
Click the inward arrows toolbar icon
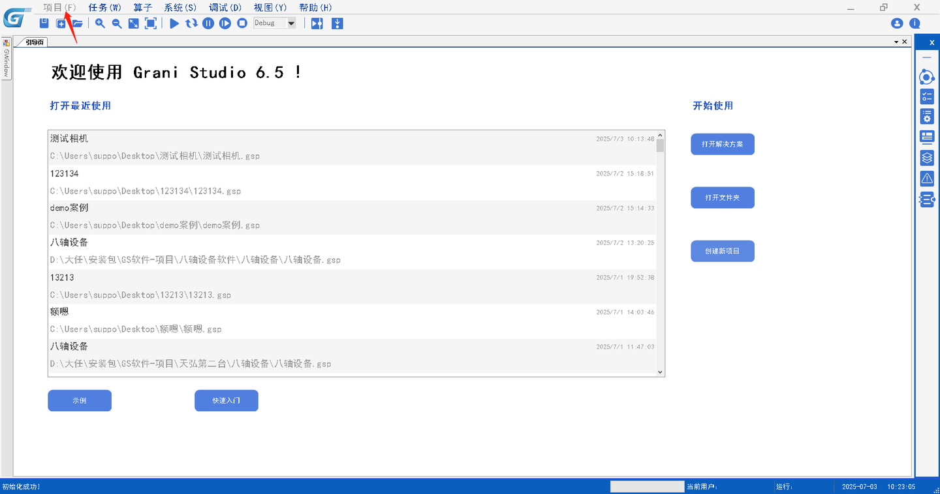click(317, 23)
